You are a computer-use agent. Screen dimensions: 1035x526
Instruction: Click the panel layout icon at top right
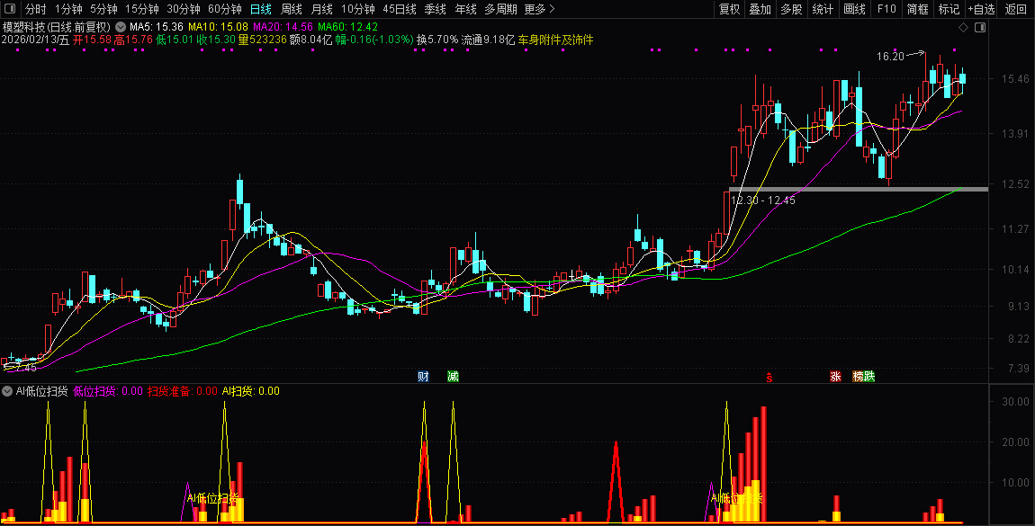click(x=980, y=28)
